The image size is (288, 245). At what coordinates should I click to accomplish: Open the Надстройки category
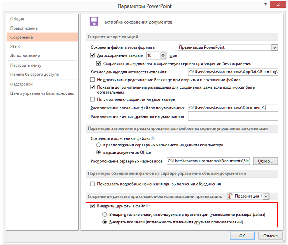[43, 84]
